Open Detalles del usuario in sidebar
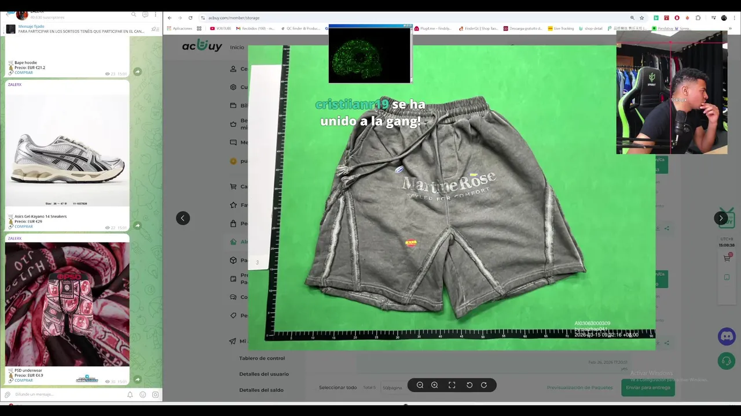The height and width of the screenshot is (416, 741). (x=264, y=374)
